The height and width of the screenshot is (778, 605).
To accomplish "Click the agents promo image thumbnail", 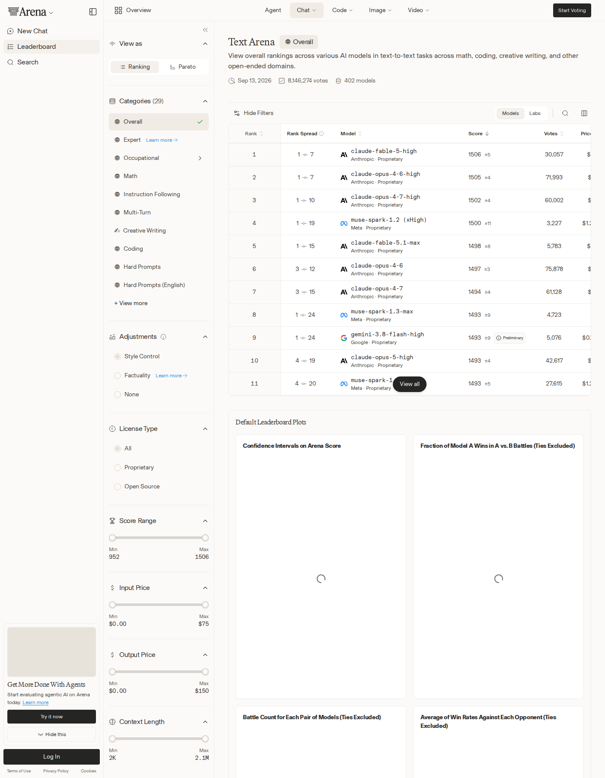I will (x=51, y=652).
